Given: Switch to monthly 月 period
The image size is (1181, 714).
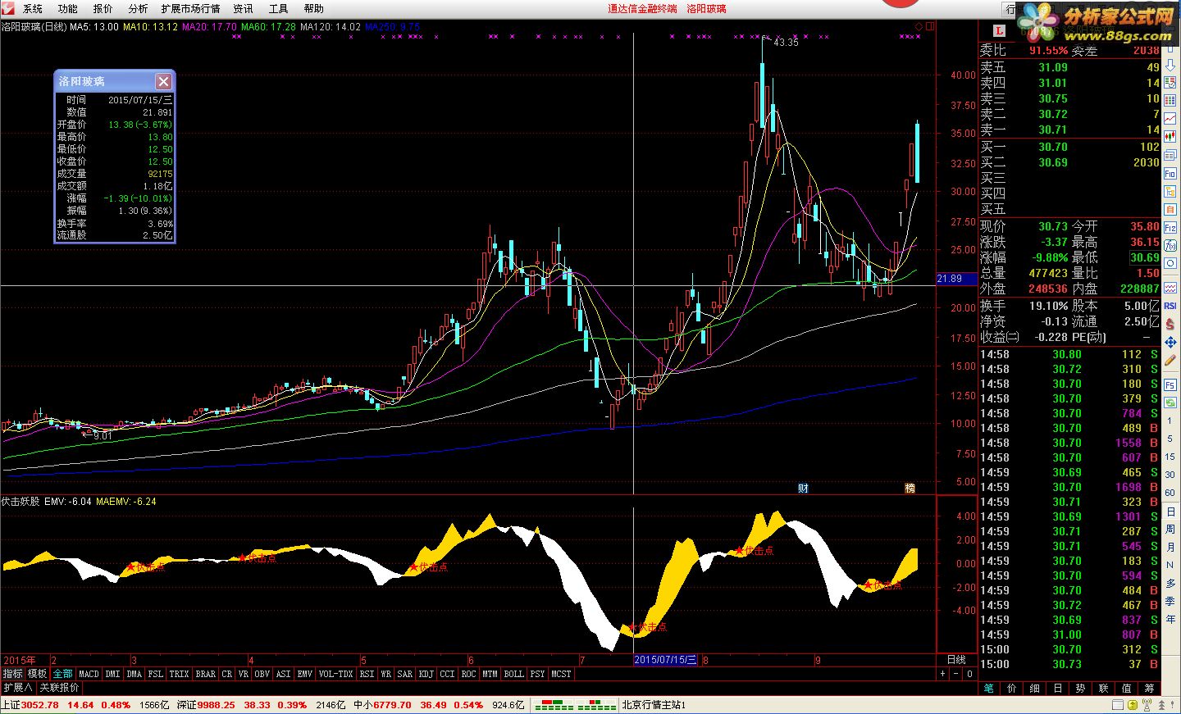Looking at the screenshot, I should tap(1170, 547).
